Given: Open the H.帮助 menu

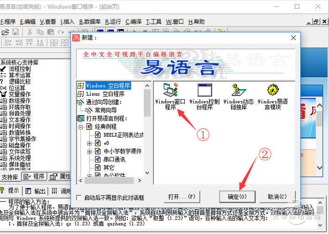Looking at the screenshot, I should (x=196, y=22).
